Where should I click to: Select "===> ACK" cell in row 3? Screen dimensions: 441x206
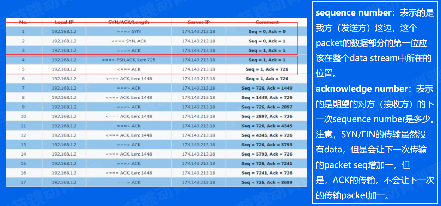[x=129, y=50]
